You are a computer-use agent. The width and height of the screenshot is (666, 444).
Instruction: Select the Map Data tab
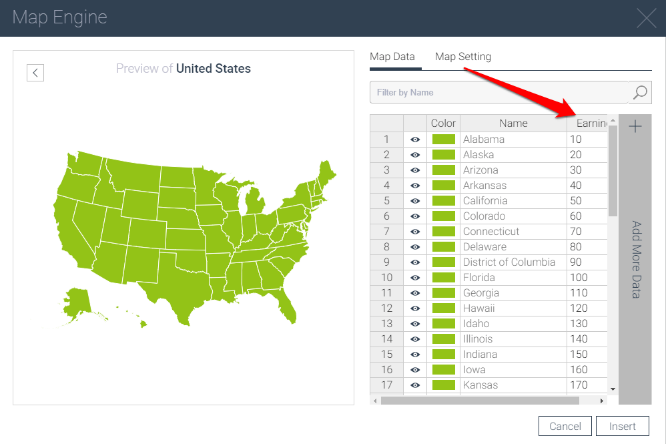point(392,57)
